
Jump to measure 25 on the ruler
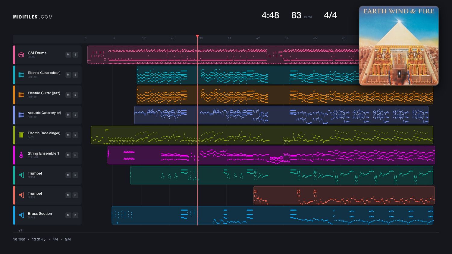pos(172,38)
